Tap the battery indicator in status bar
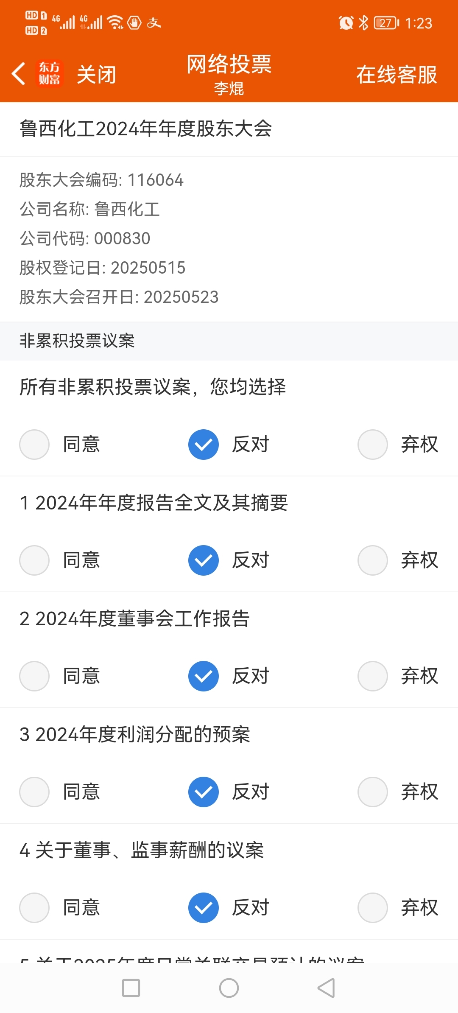The height and width of the screenshot is (1013, 458). [x=386, y=23]
